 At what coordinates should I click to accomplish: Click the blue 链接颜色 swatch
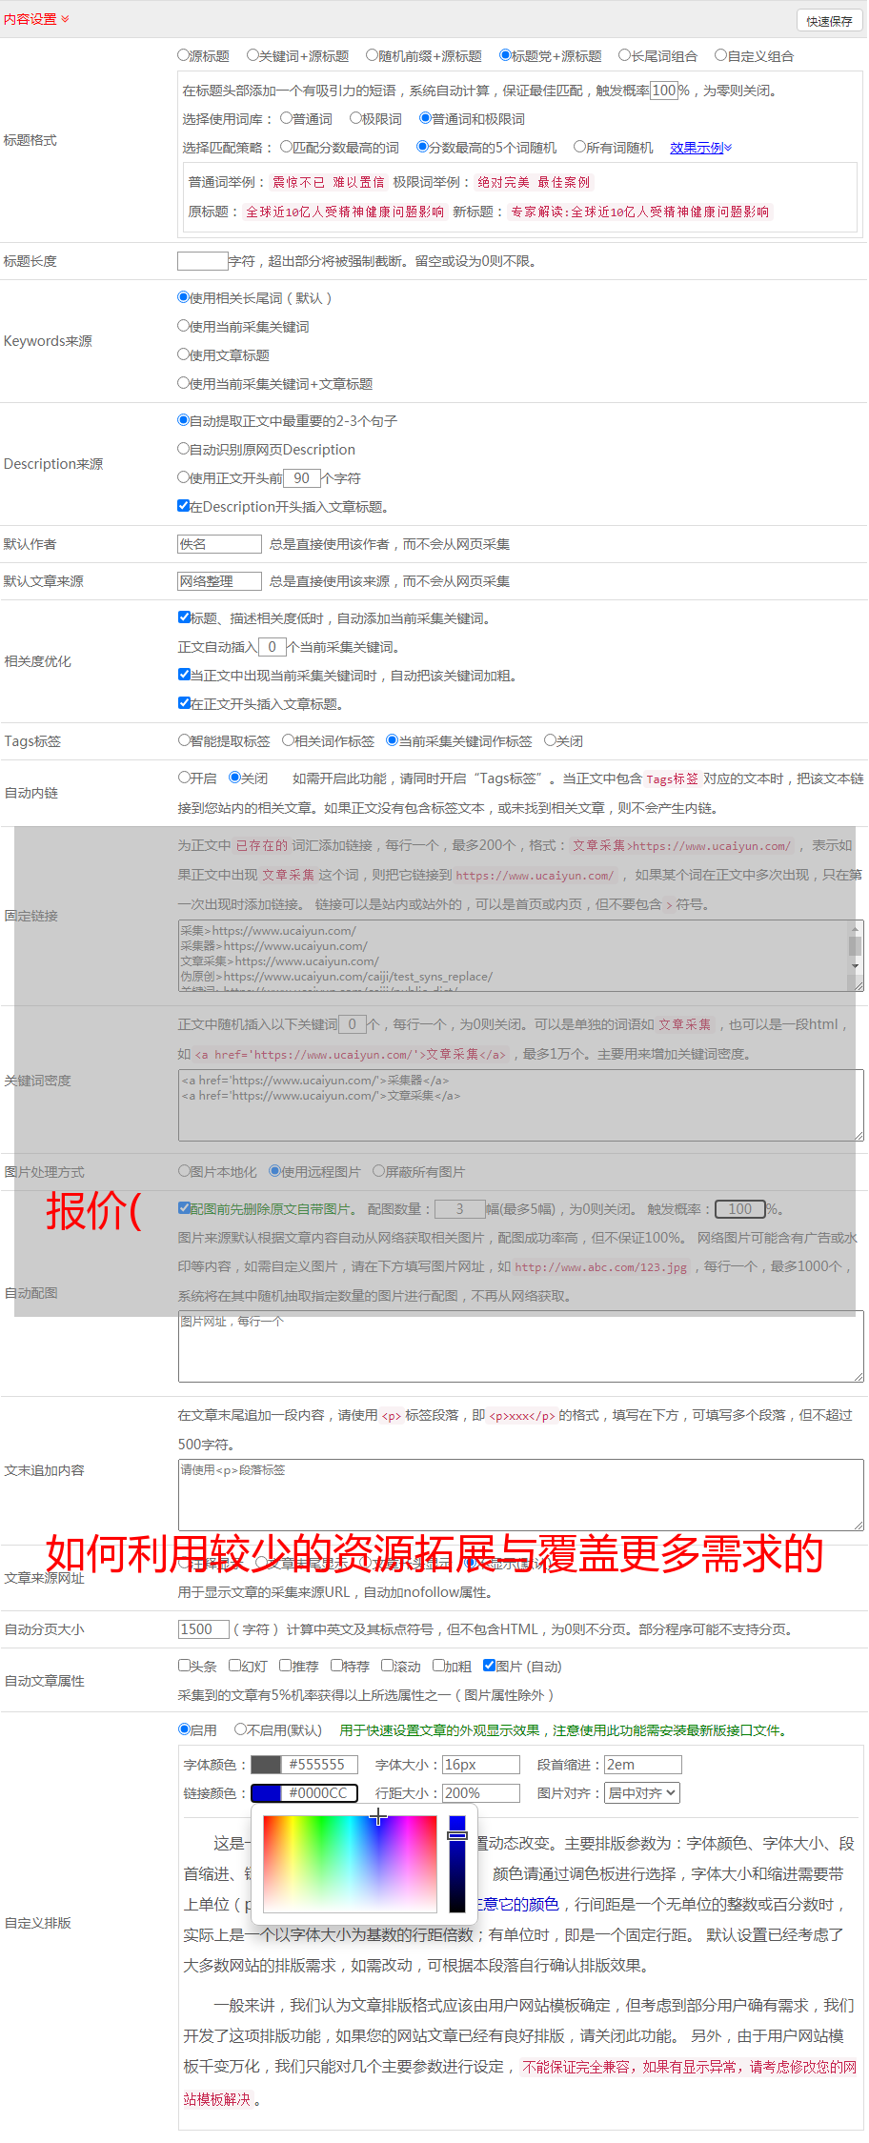pyautogui.click(x=266, y=1793)
